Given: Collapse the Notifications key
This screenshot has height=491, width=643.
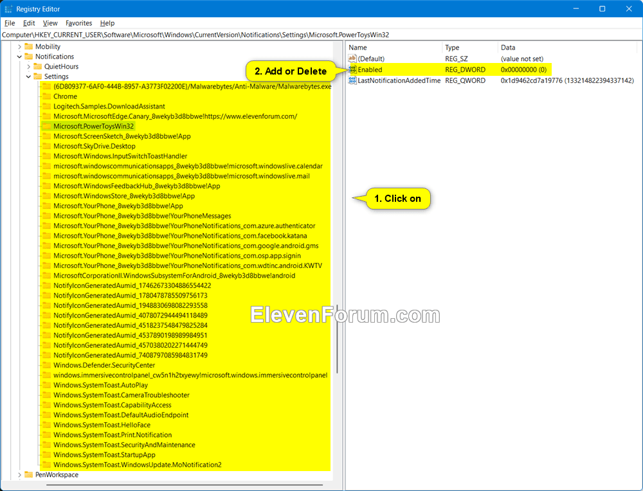Looking at the screenshot, I should (19, 57).
